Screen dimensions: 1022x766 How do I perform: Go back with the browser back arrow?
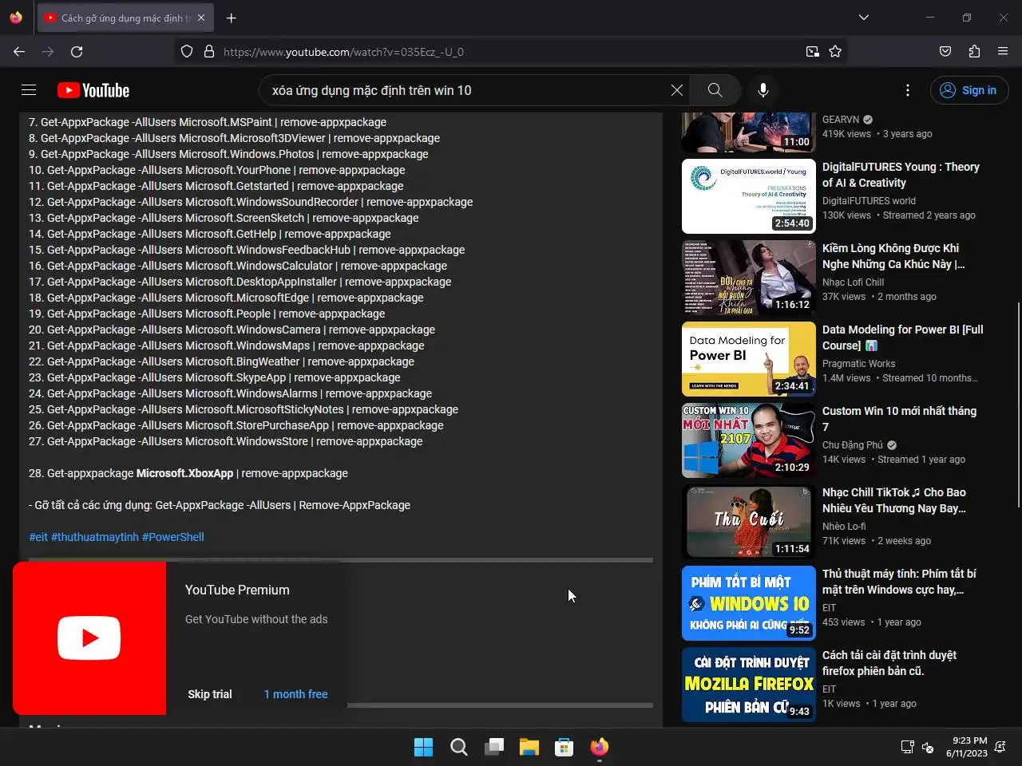(19, 52)
